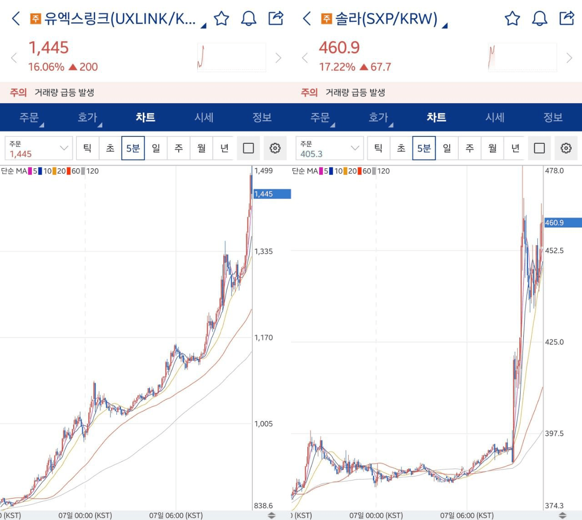
Task: Click red MA 60 swatch on SXP chart
Action: (x=360, y=171)
